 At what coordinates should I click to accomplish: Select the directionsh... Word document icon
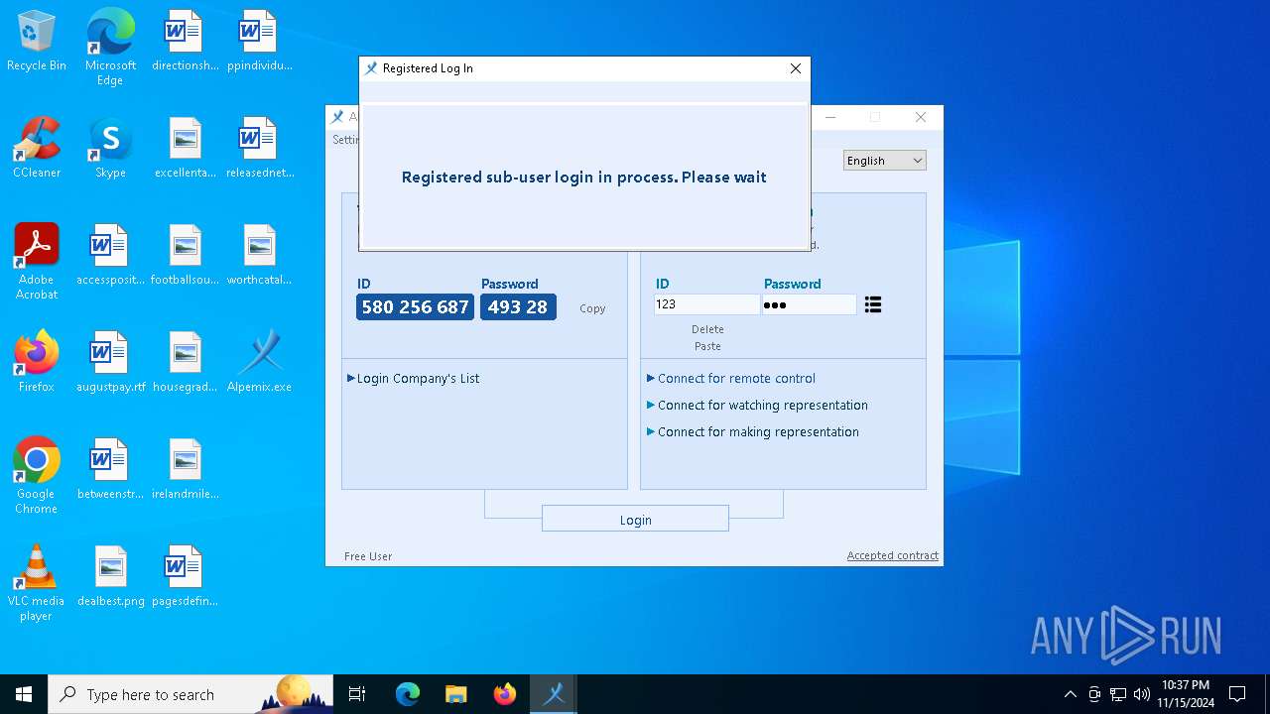(x=185, y=41)
